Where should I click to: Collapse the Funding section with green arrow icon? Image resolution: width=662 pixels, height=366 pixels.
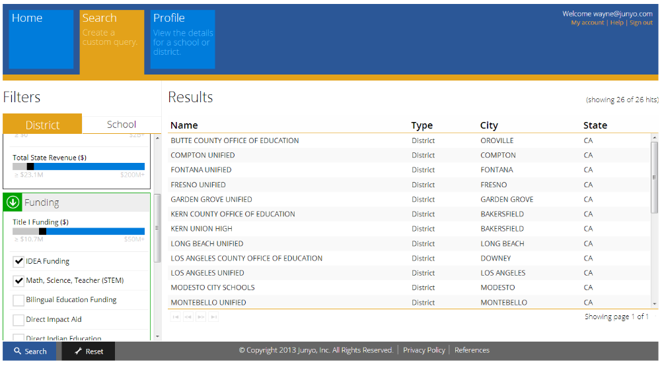(x=13, y=202)
